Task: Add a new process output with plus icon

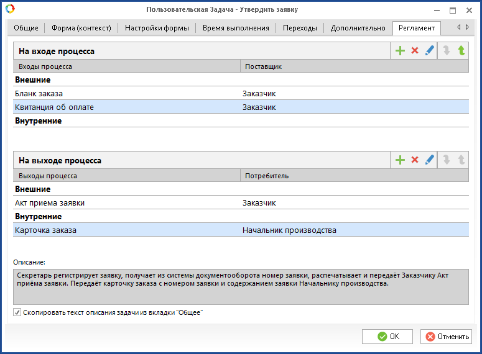Action: point(400,160)
